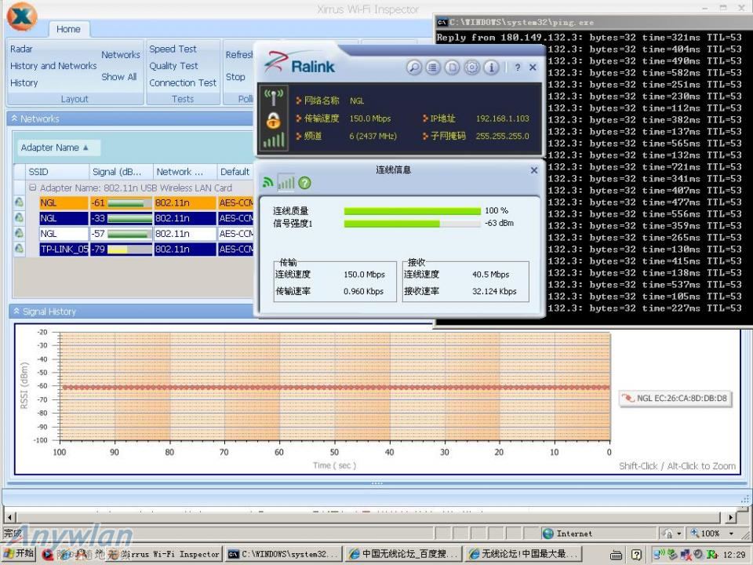Open the Ralink link information list icon

pos(433,67)
